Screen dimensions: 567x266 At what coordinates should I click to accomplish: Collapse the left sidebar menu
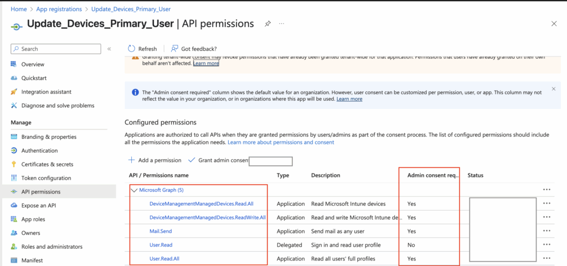pos(109,49)
